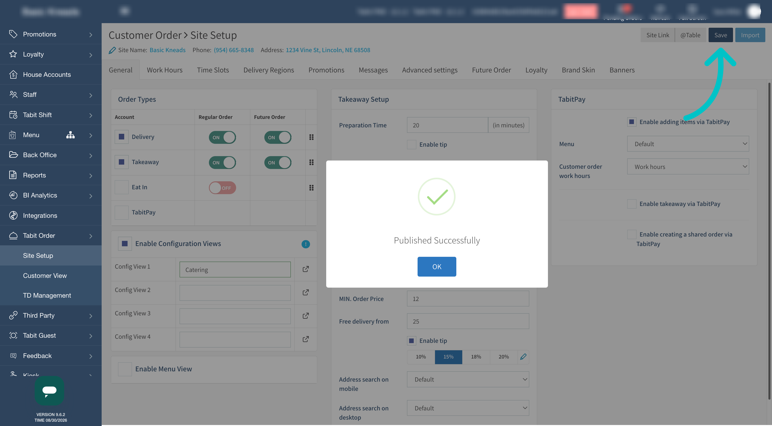Check Enable takeaway via TabitPay
Screen dimensions: 772x426
click(x=632, y=204)
